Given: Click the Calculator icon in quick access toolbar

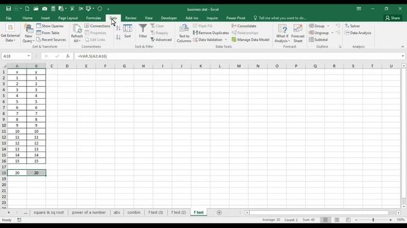Looking at the screenshot, I should pyautogui.click(x=53, y=9).
